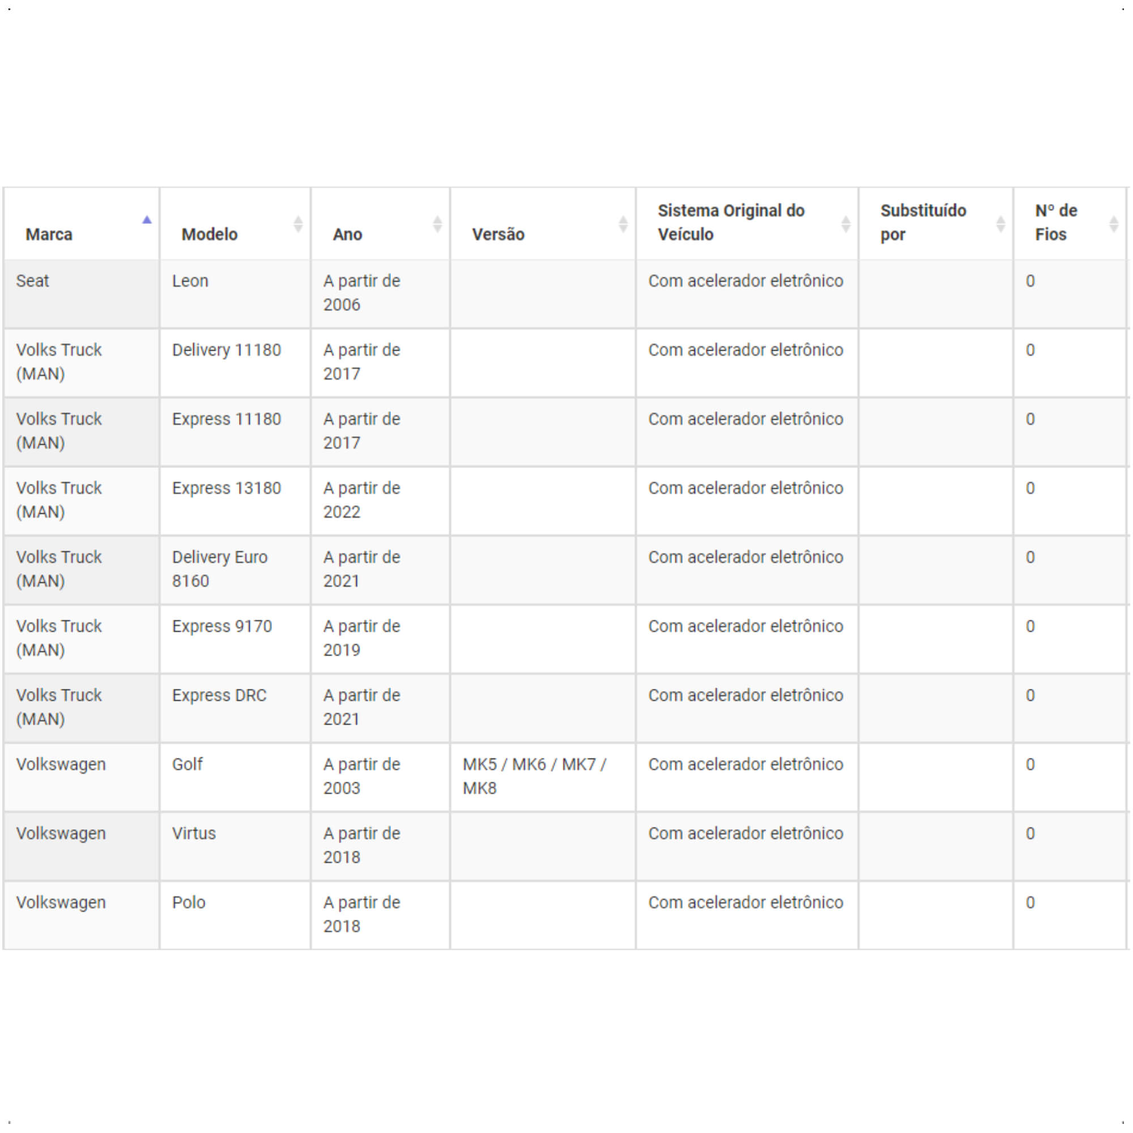The height and width of the screenshot is (1133, 1133).
Task: Click the Marca column header text
Action: point(49,235)
